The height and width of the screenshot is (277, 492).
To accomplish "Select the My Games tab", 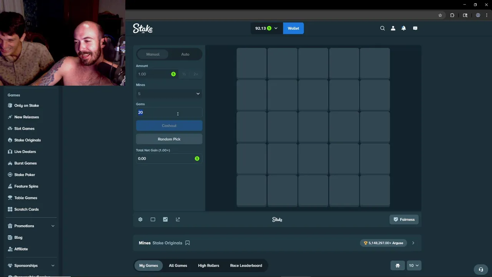I will point(149,265).
